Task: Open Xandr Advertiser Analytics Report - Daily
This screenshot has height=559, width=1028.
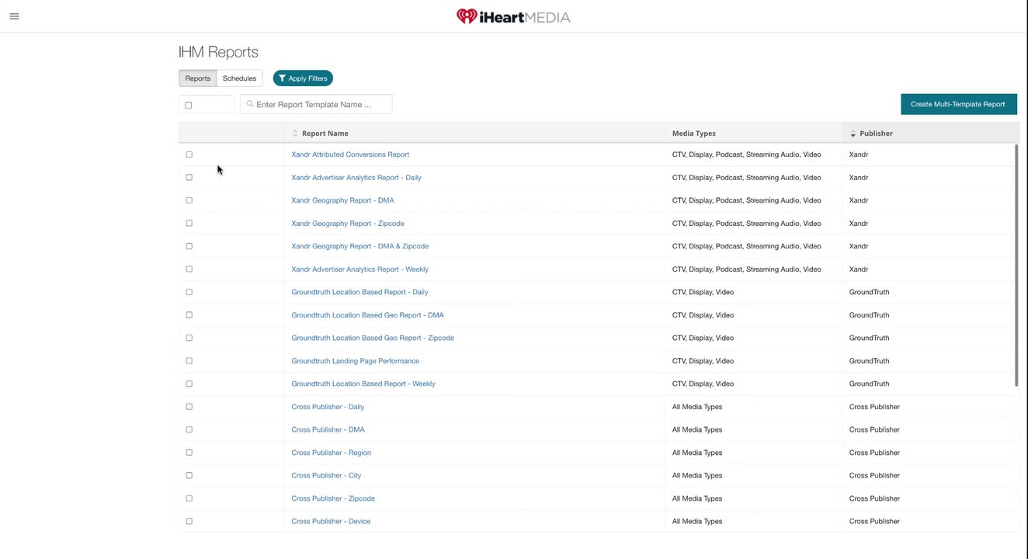Action: pyautogui.click(x=356, y=178)
